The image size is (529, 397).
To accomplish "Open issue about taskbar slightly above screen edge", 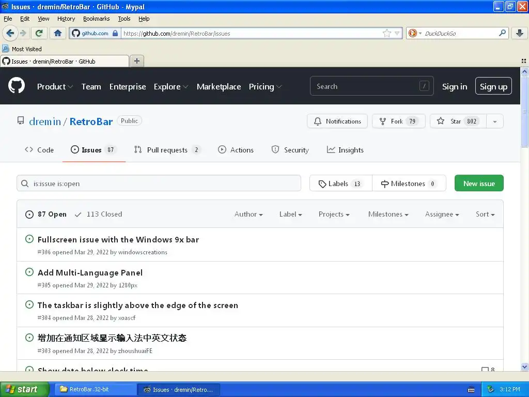I will tap(137, 306).
